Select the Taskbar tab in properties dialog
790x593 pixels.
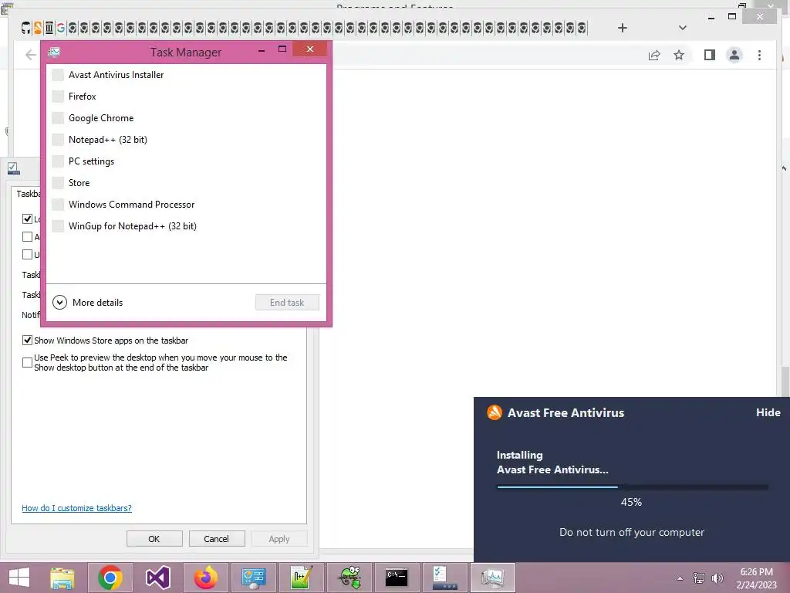pyautogui.click(x=28, y=194)
